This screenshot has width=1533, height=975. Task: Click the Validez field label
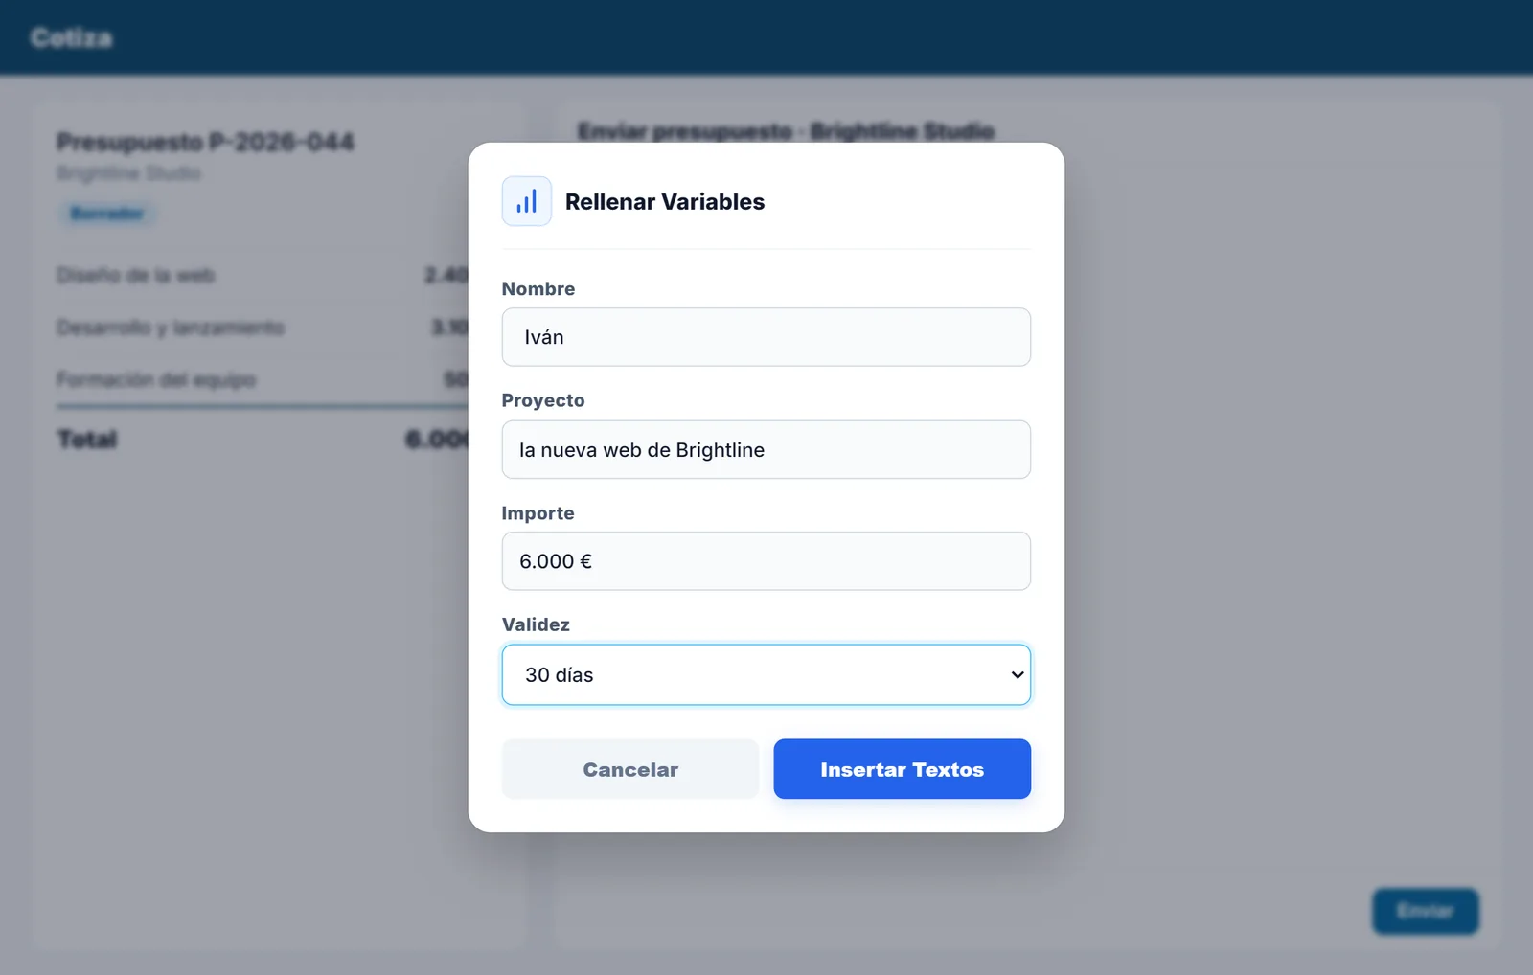point(536,624)
